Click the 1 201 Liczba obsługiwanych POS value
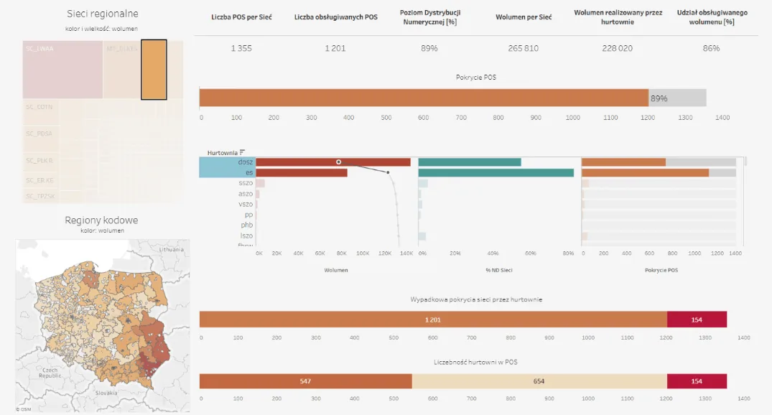 pos(335,48)
